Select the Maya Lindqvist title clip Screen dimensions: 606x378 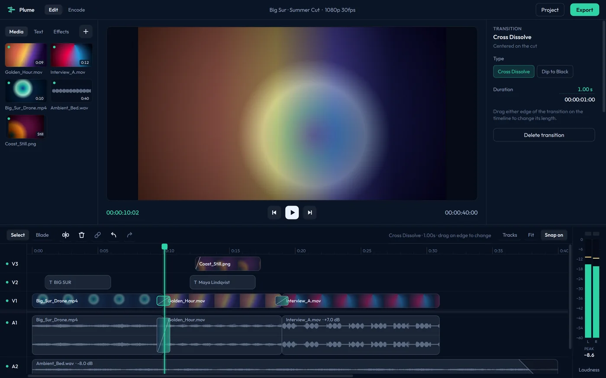(222, 282)
